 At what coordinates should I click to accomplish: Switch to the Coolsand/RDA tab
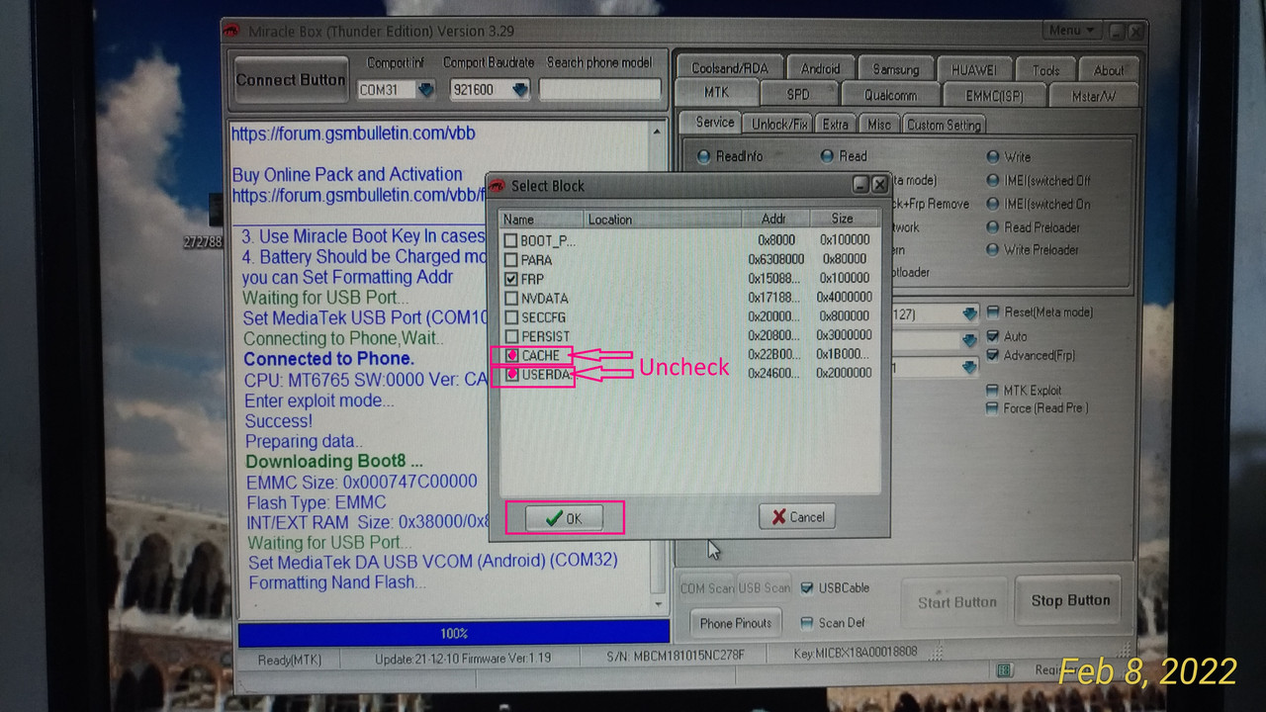coord(729,68)
